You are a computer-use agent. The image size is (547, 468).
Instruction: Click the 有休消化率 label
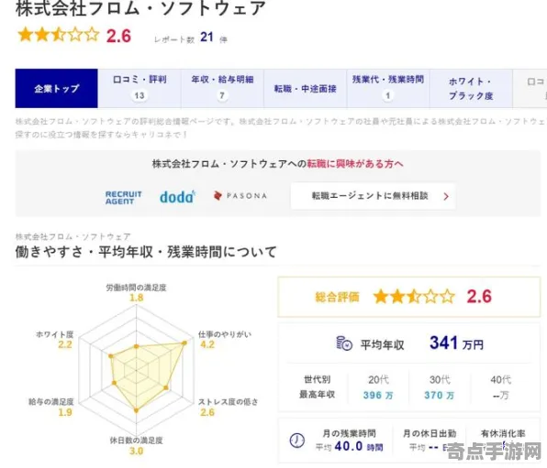503,433
